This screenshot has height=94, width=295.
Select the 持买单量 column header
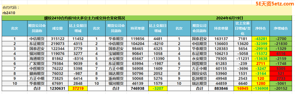[x=138, y=28]
